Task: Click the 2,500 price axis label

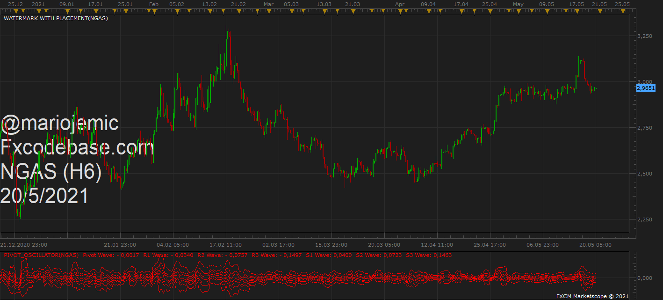Action: pyautogui.click(x=644, y=174)
